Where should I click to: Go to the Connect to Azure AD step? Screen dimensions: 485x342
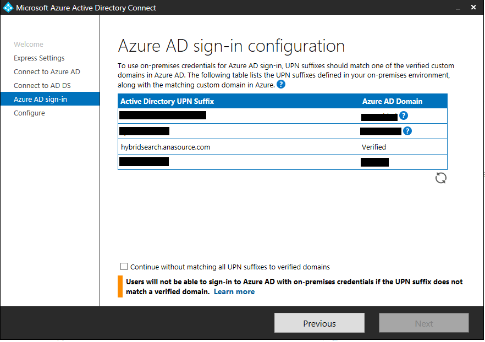(47, 71)
